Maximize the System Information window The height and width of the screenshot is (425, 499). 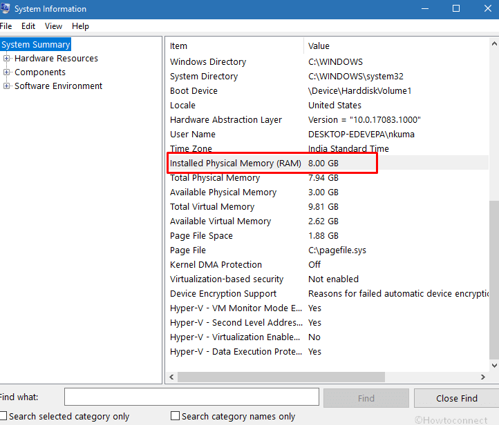(x=456, y=8)
